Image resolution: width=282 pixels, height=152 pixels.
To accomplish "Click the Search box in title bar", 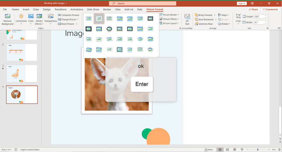I will coord(143,3).
